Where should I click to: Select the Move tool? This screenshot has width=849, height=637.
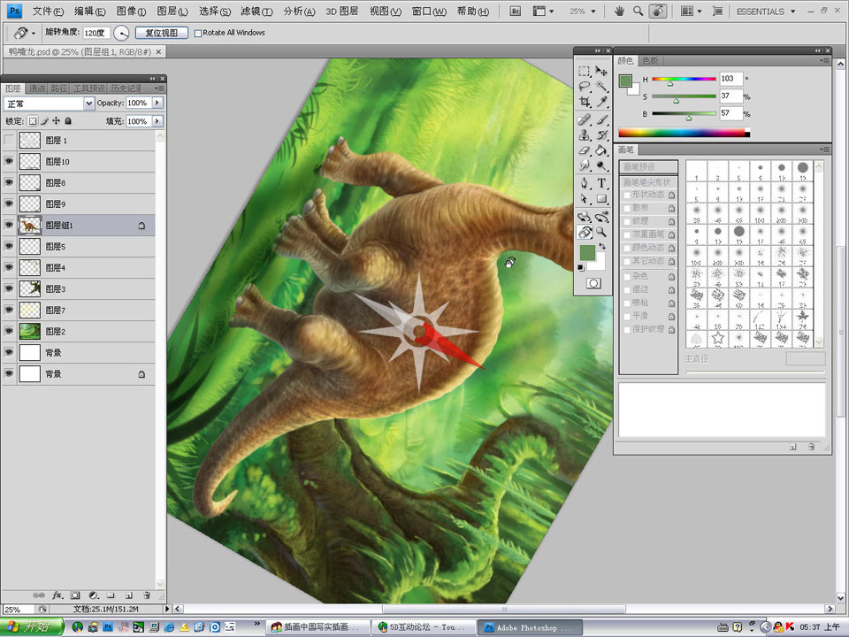point(601,71)
